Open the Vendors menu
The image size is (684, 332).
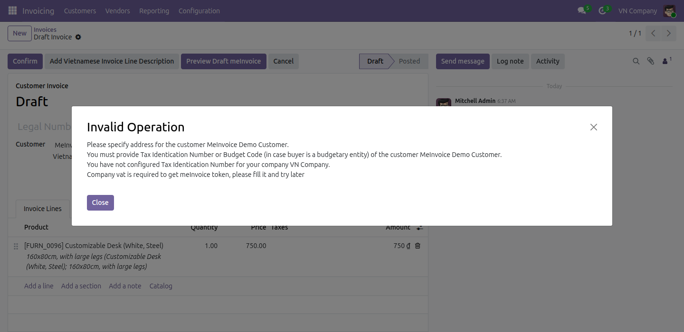coord(117,10)
